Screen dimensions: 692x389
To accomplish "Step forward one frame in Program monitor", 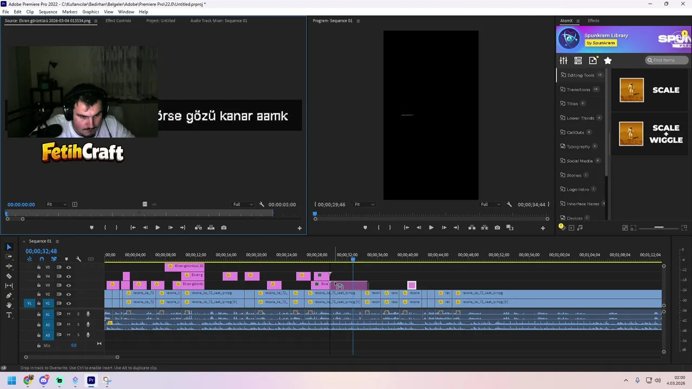I will click(444, 227).
